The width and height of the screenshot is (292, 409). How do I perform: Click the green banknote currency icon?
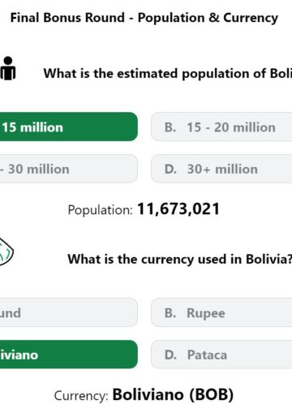tap(6, 252)
